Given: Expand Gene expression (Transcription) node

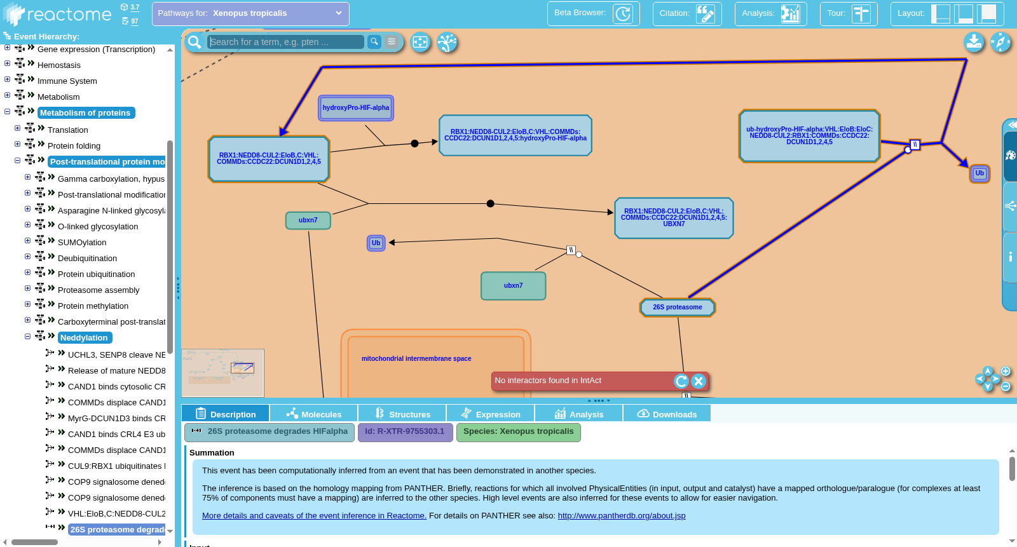Looking at the screenshot, I should pos(7,48).
